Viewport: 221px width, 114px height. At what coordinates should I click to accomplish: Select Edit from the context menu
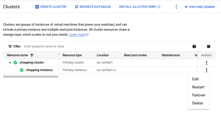pyautogui.click(x=195, y=79)
